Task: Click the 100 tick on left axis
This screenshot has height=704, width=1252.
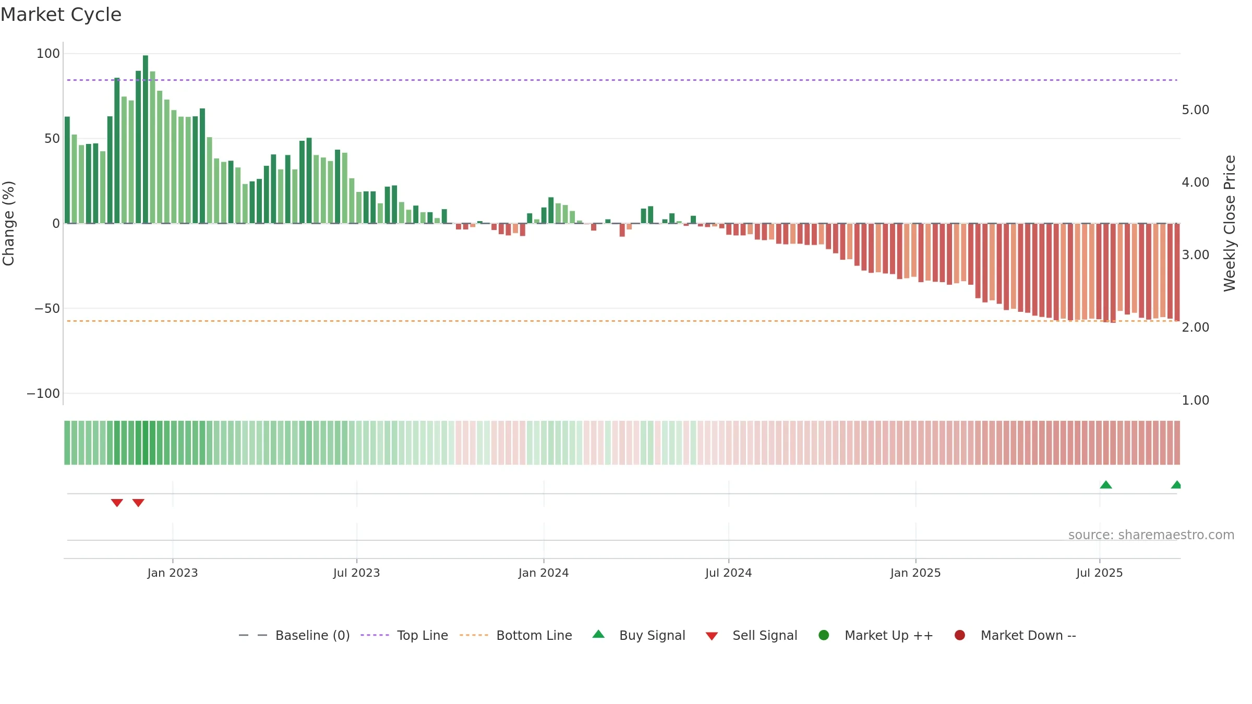Action: [48, 54]
